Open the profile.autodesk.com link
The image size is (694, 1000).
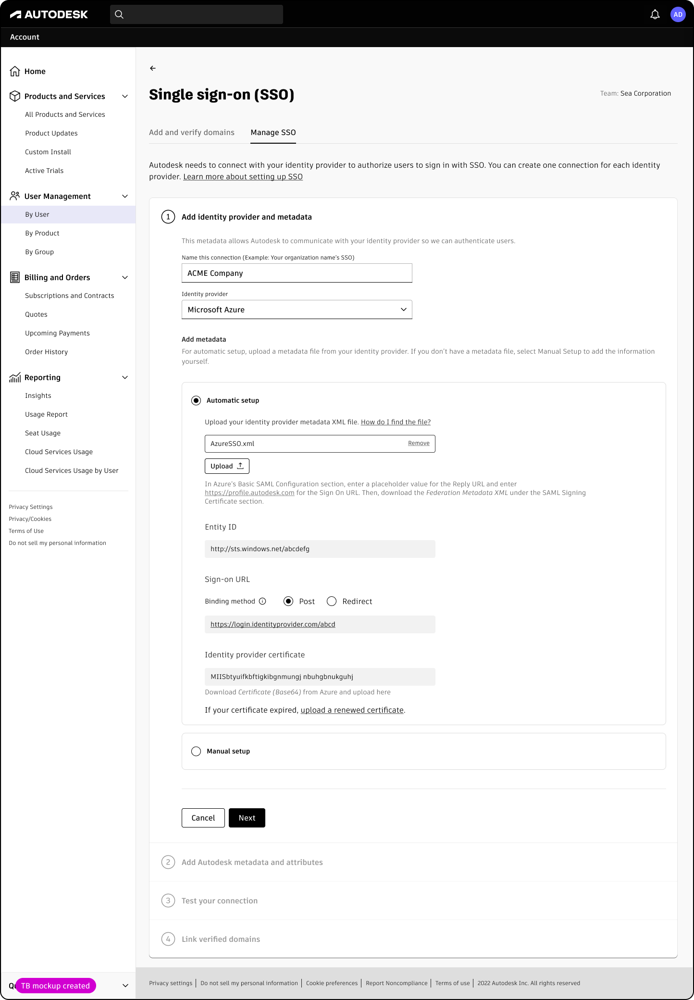(x=249, y=493)
